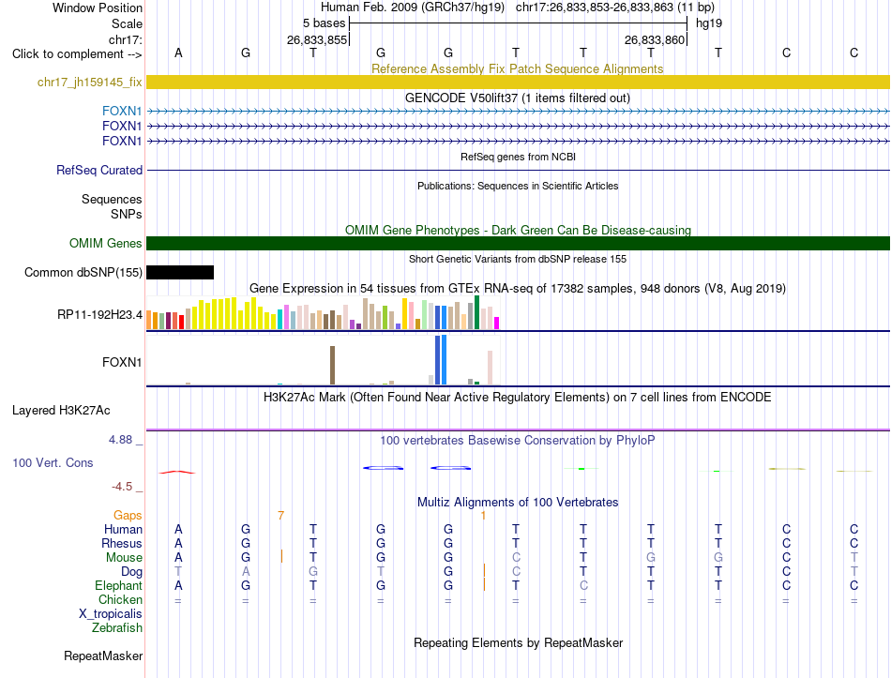Select the Mouse species row label
891x678 pixels.
124,558
